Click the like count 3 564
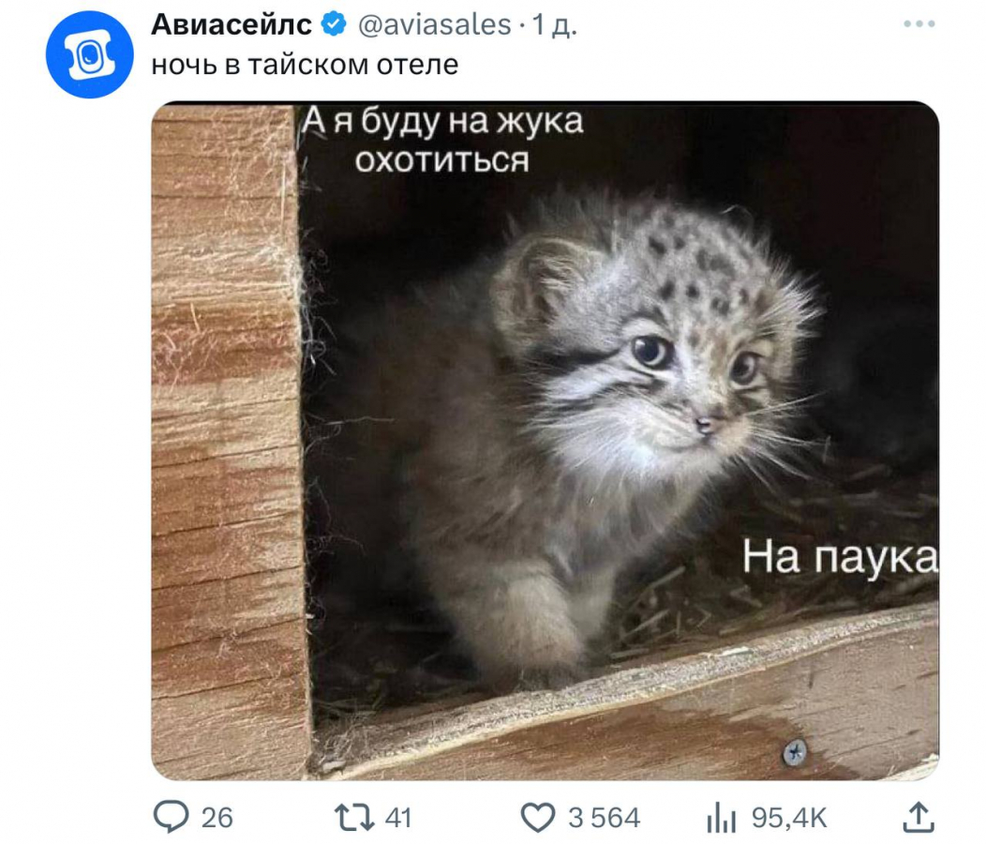The image size is (986, 844). pyautogui.click(x=605, y=818)
